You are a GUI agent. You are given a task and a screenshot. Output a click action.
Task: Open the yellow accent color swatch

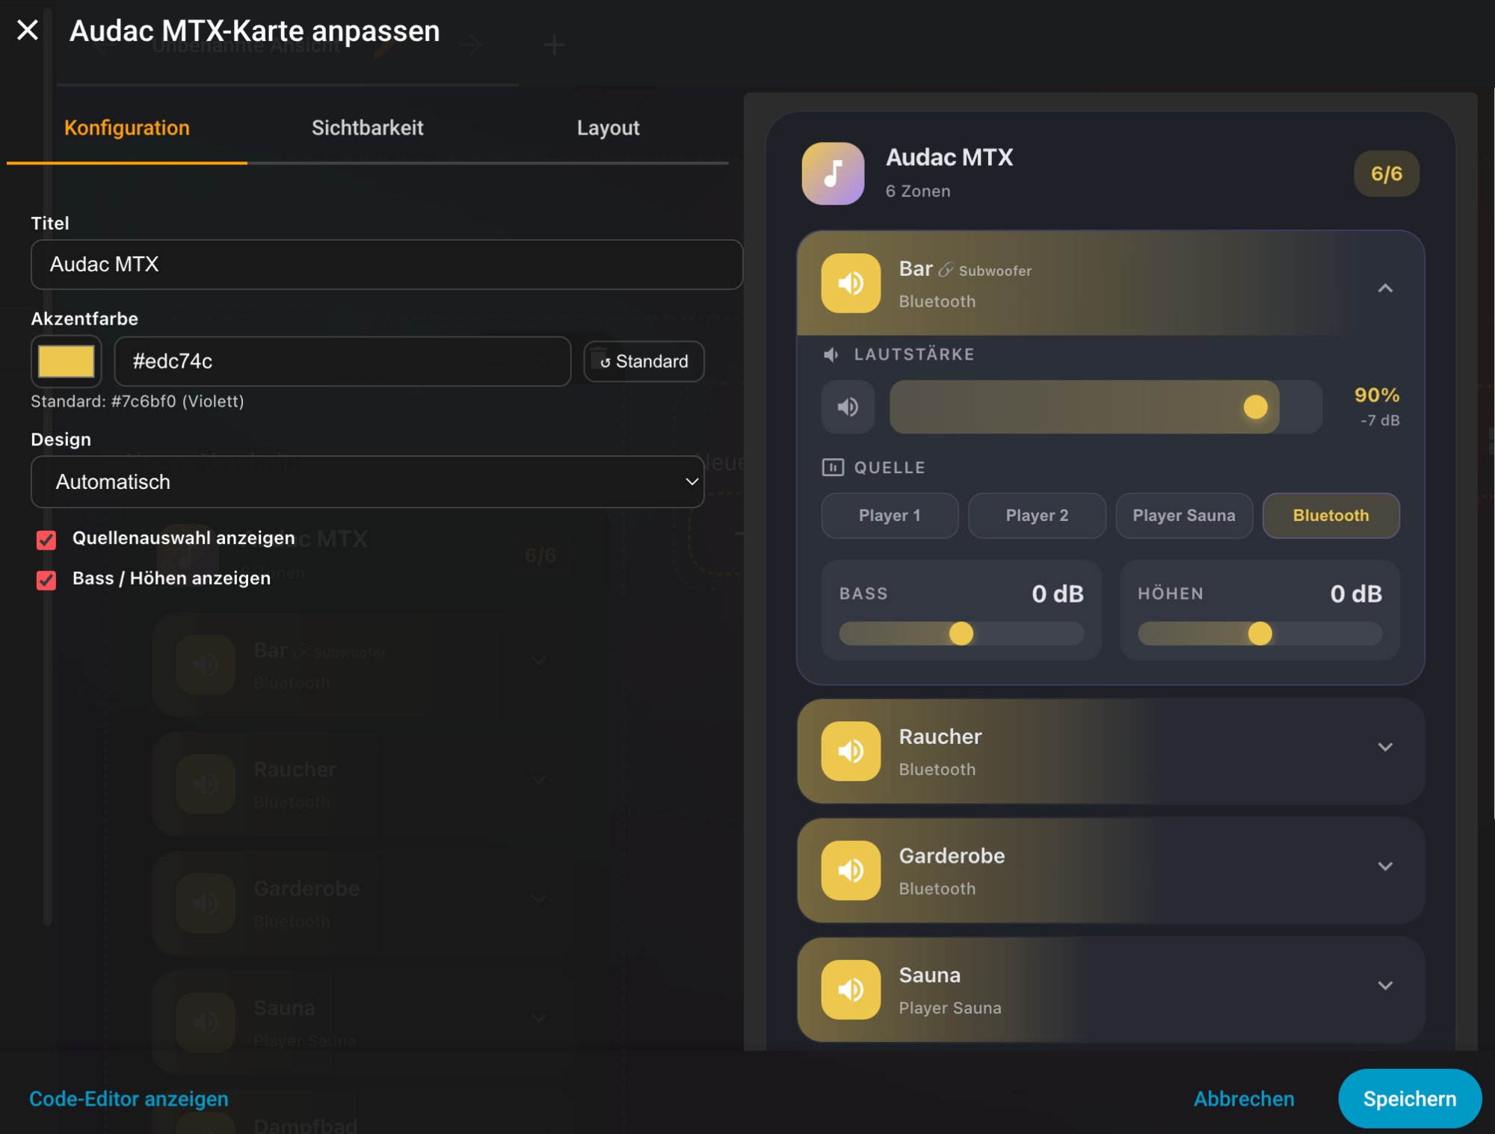coord(67,362)
